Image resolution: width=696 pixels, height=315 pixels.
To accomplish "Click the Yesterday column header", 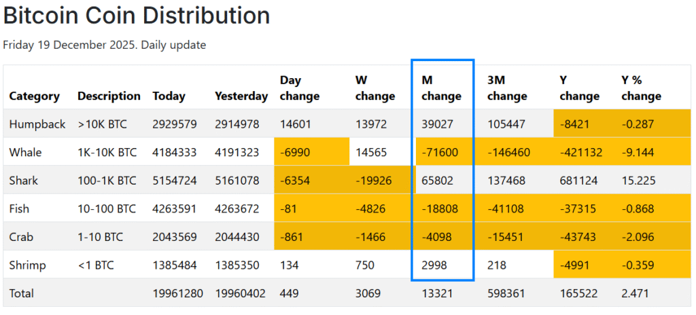I will pyautogui.click(x=241, y=96).
